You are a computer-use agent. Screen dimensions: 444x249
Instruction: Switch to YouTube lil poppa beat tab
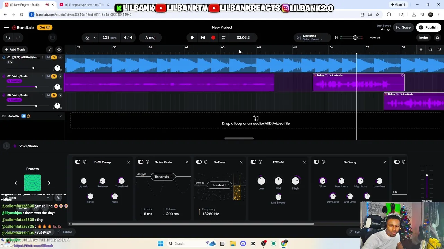pyautogui.click(x=84, y=4)
